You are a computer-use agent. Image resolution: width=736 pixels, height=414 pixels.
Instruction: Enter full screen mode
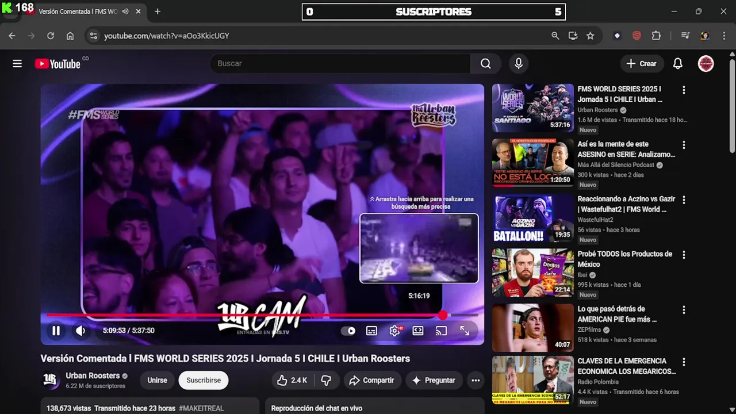point(465,331)
